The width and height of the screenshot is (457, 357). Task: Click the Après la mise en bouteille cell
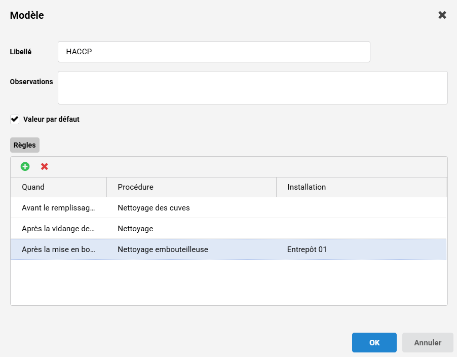pyautogui.click(x=58, y=249)
